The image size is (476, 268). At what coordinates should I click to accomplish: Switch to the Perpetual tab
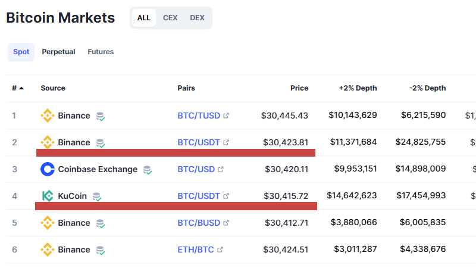pyautogui.click(x=58, y=52)
